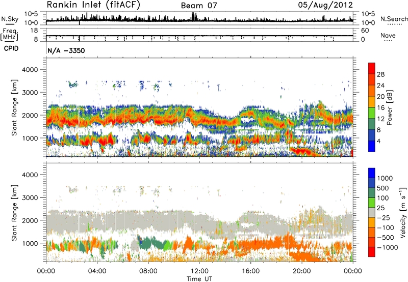The width and height of the screenshot is (408, 282).
Task: Click the 'Freq. [MHz]' axis label
Action: click(9, 35)
